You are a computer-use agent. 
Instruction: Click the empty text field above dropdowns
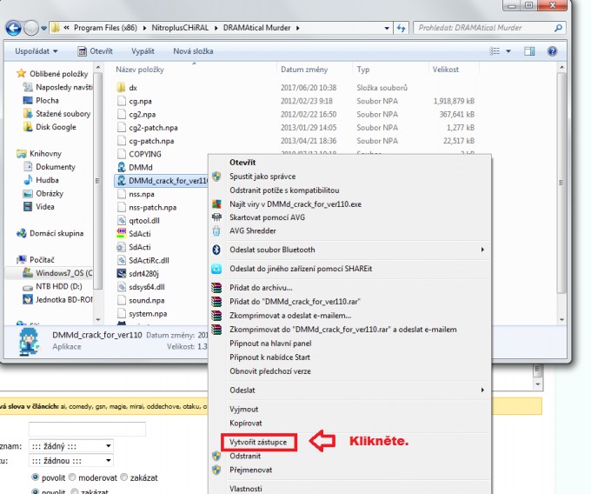(x=87, y=429)
